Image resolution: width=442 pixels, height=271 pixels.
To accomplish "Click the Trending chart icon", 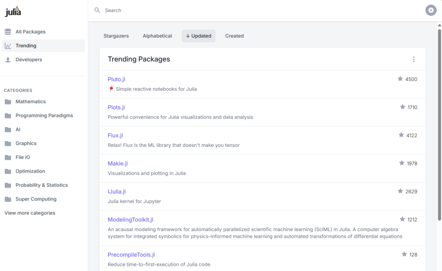I will pyautogui.click(x=8, y=46).
